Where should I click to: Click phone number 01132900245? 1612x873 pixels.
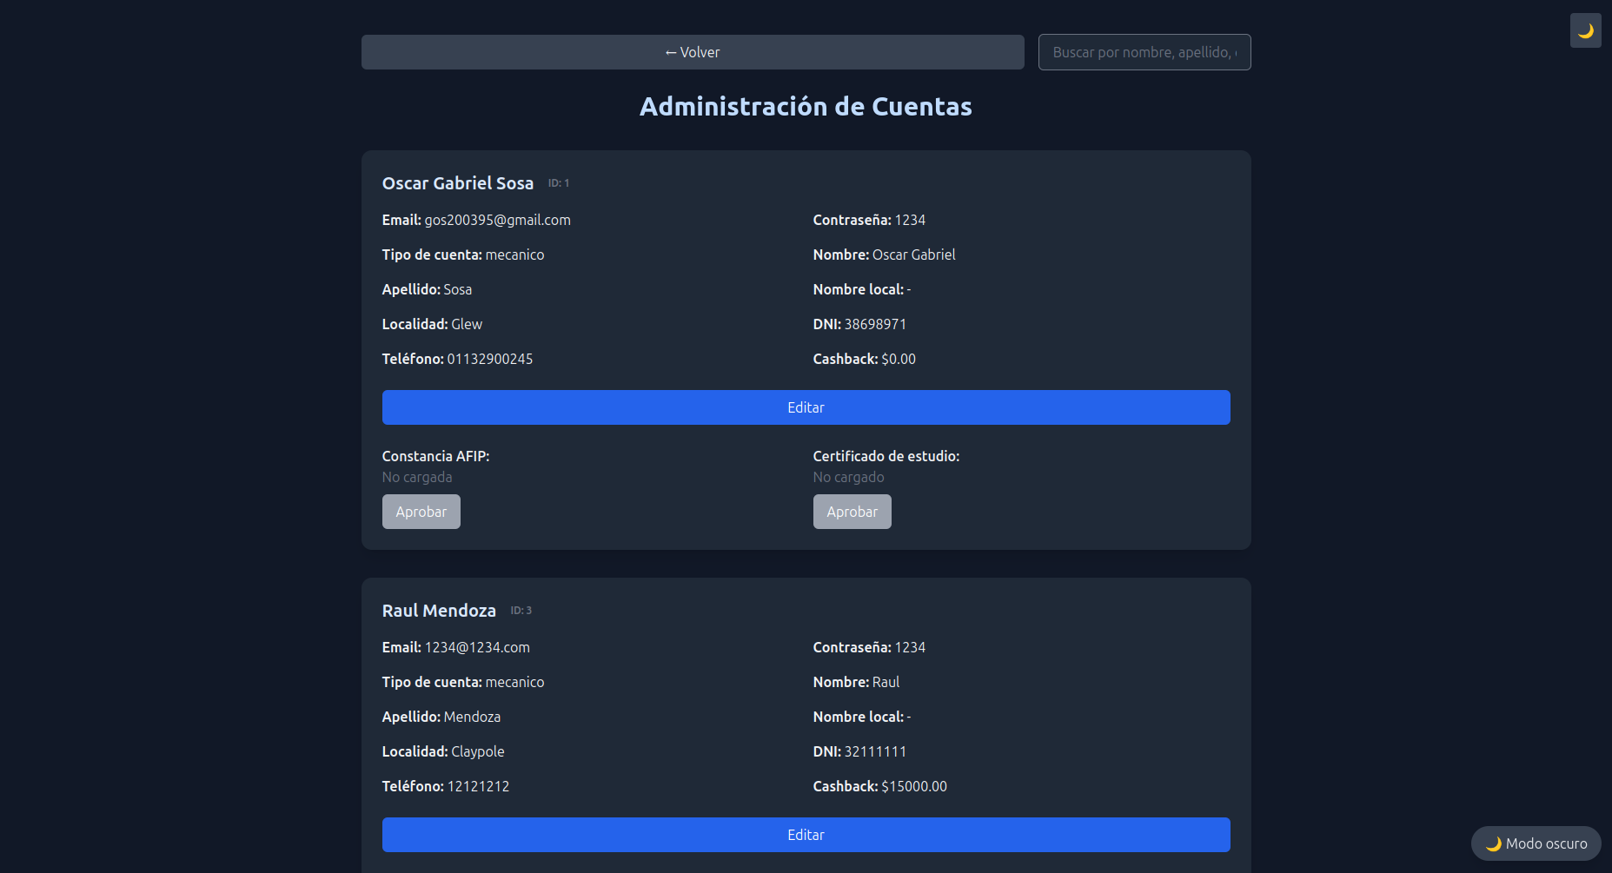tap(489, 359)
